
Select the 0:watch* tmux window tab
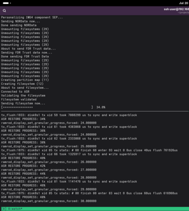(15, 209)
